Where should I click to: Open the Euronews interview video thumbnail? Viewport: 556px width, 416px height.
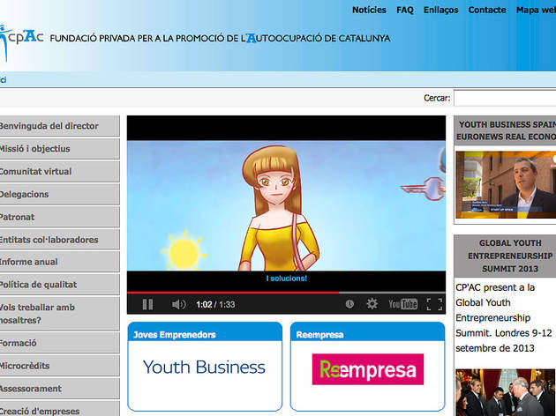[506, 185]
